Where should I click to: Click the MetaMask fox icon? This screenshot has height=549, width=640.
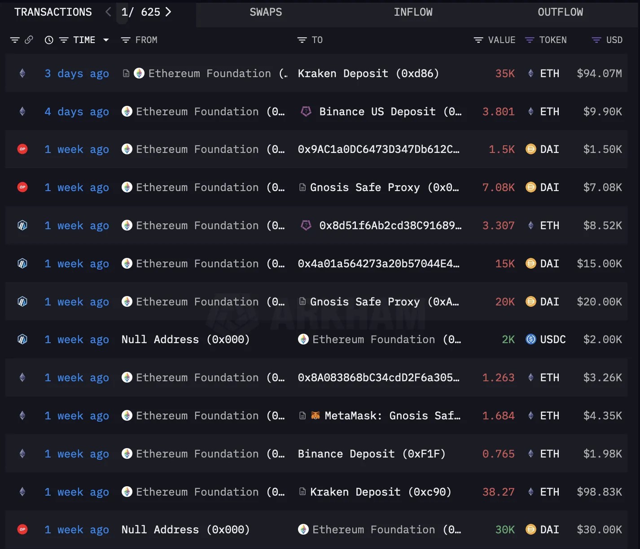tap(316, 416)
